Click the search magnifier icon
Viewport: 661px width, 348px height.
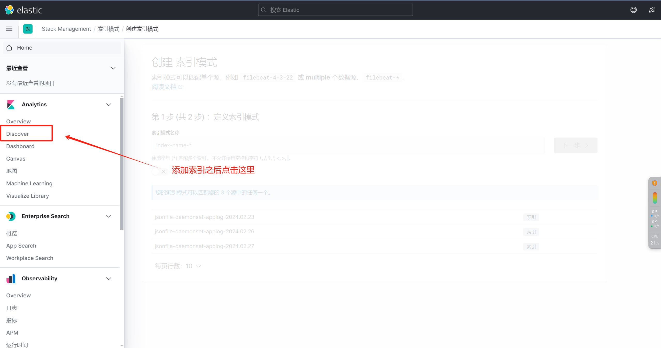point(263,10)
